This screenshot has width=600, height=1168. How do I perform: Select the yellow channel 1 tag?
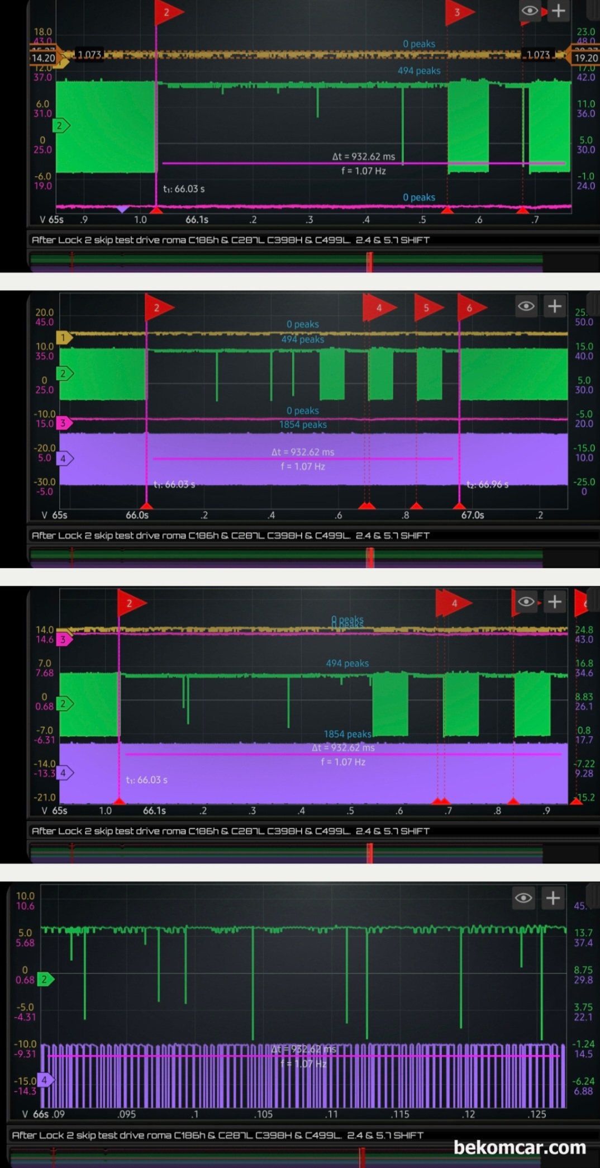64,338
